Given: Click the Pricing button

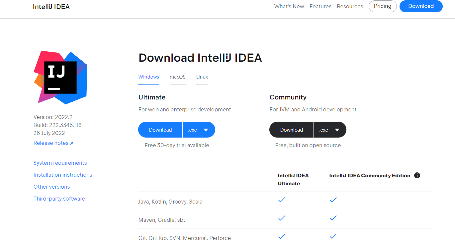Looking at the screenshot, I should [383, 6].
